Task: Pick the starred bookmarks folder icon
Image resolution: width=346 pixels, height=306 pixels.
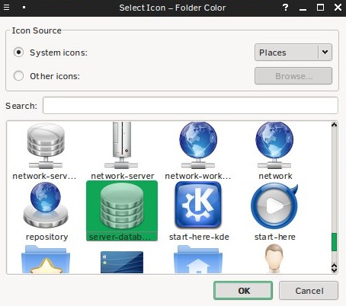Action: click(46, 260)
